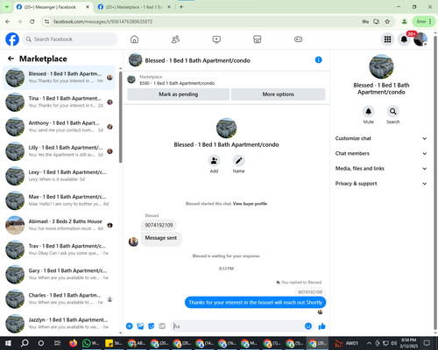Open Abimael 3 Beds 2 Baths House chat

point(59,225)
